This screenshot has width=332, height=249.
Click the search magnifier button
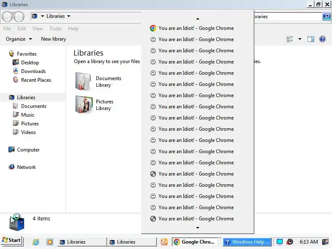327,16
